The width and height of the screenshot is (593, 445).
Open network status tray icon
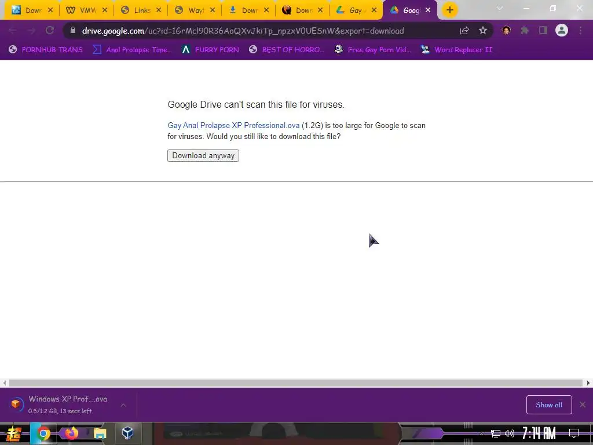[496, 433]
